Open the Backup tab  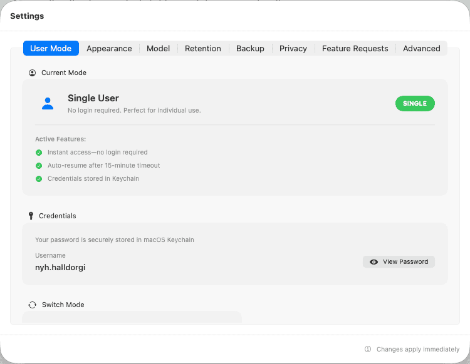click(x=250, y=48)
